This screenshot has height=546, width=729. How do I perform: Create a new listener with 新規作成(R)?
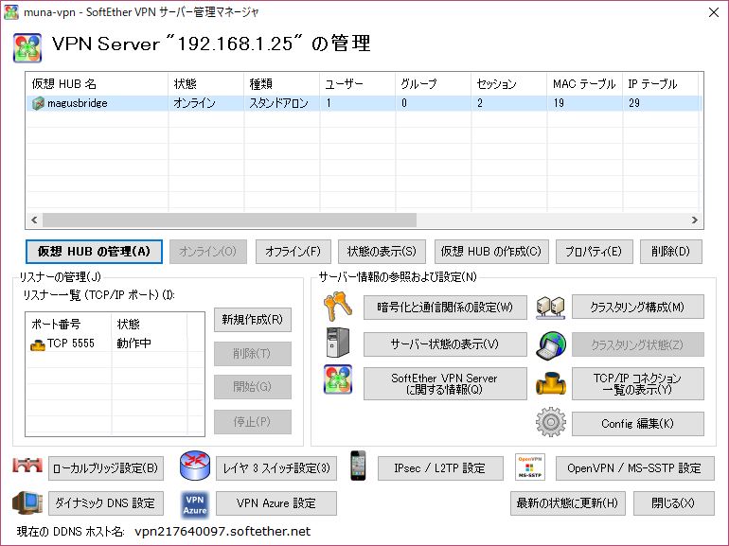coord(252,320)
